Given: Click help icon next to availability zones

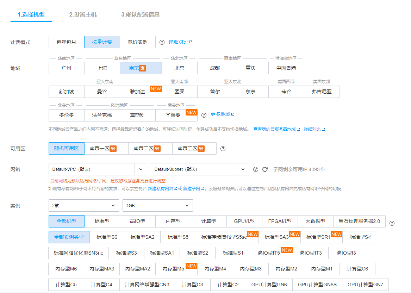Looking at the screenshot, I should pyautogui.click(x=223, y=149).
